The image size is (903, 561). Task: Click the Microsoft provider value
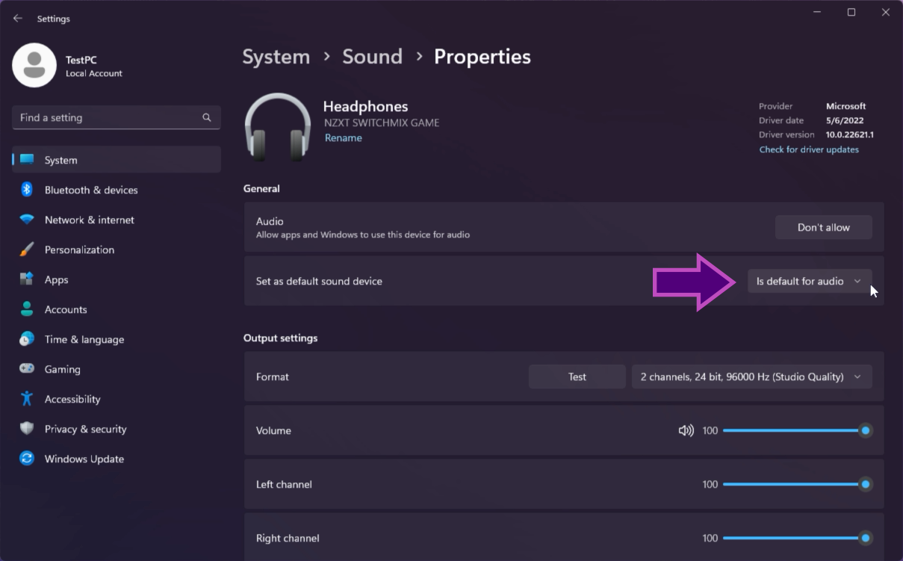click(x=845, y=106)
